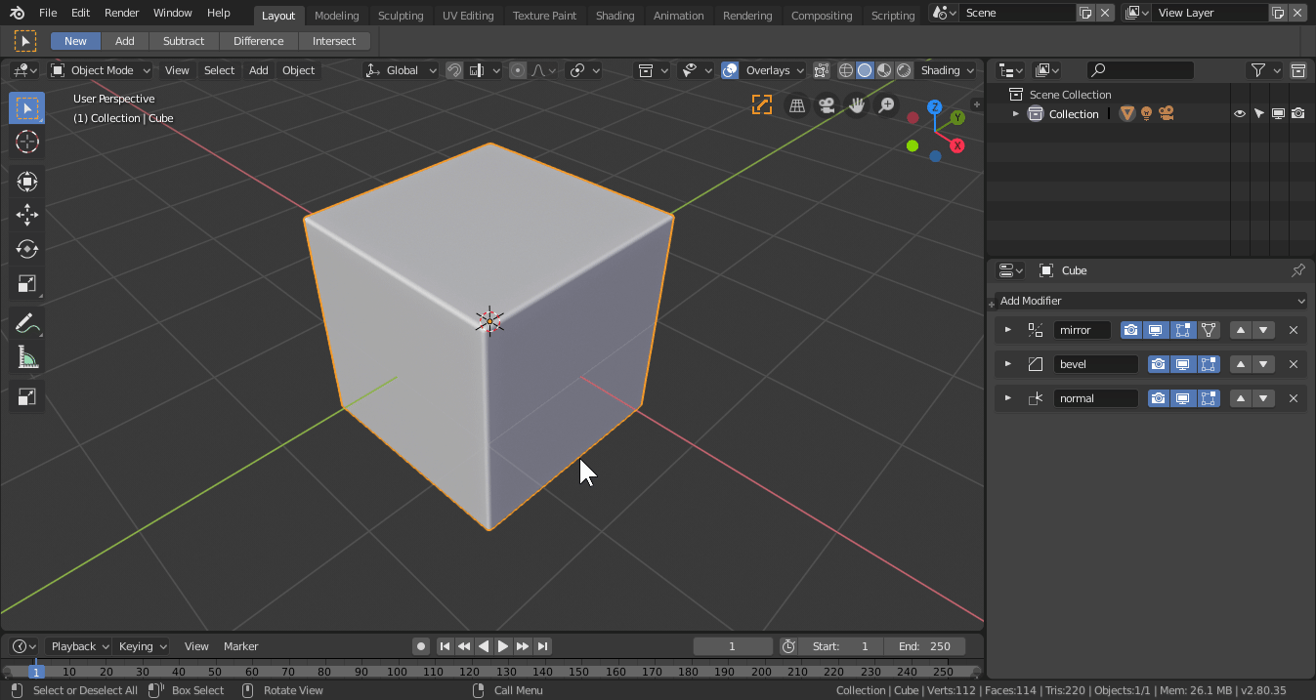Open the Object Mode dropdown
The width and height of the screenshot is (1316, 700).
point(102,70)
